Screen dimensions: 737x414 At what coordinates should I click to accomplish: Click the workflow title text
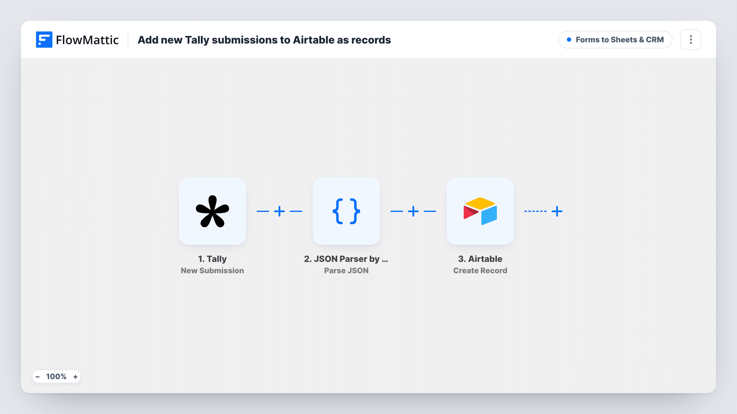pyautogui.click(x=264, y=40)
